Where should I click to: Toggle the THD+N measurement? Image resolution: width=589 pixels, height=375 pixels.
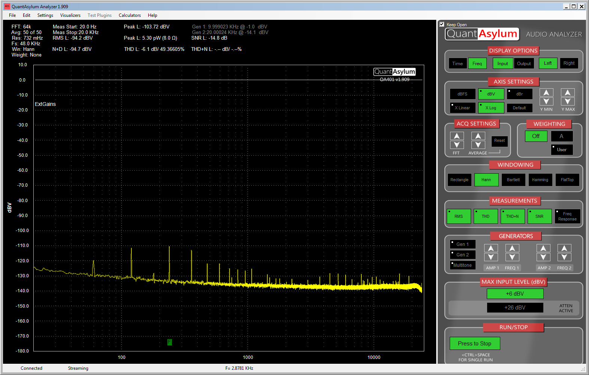pyautogui.click(x=513, y=216)
